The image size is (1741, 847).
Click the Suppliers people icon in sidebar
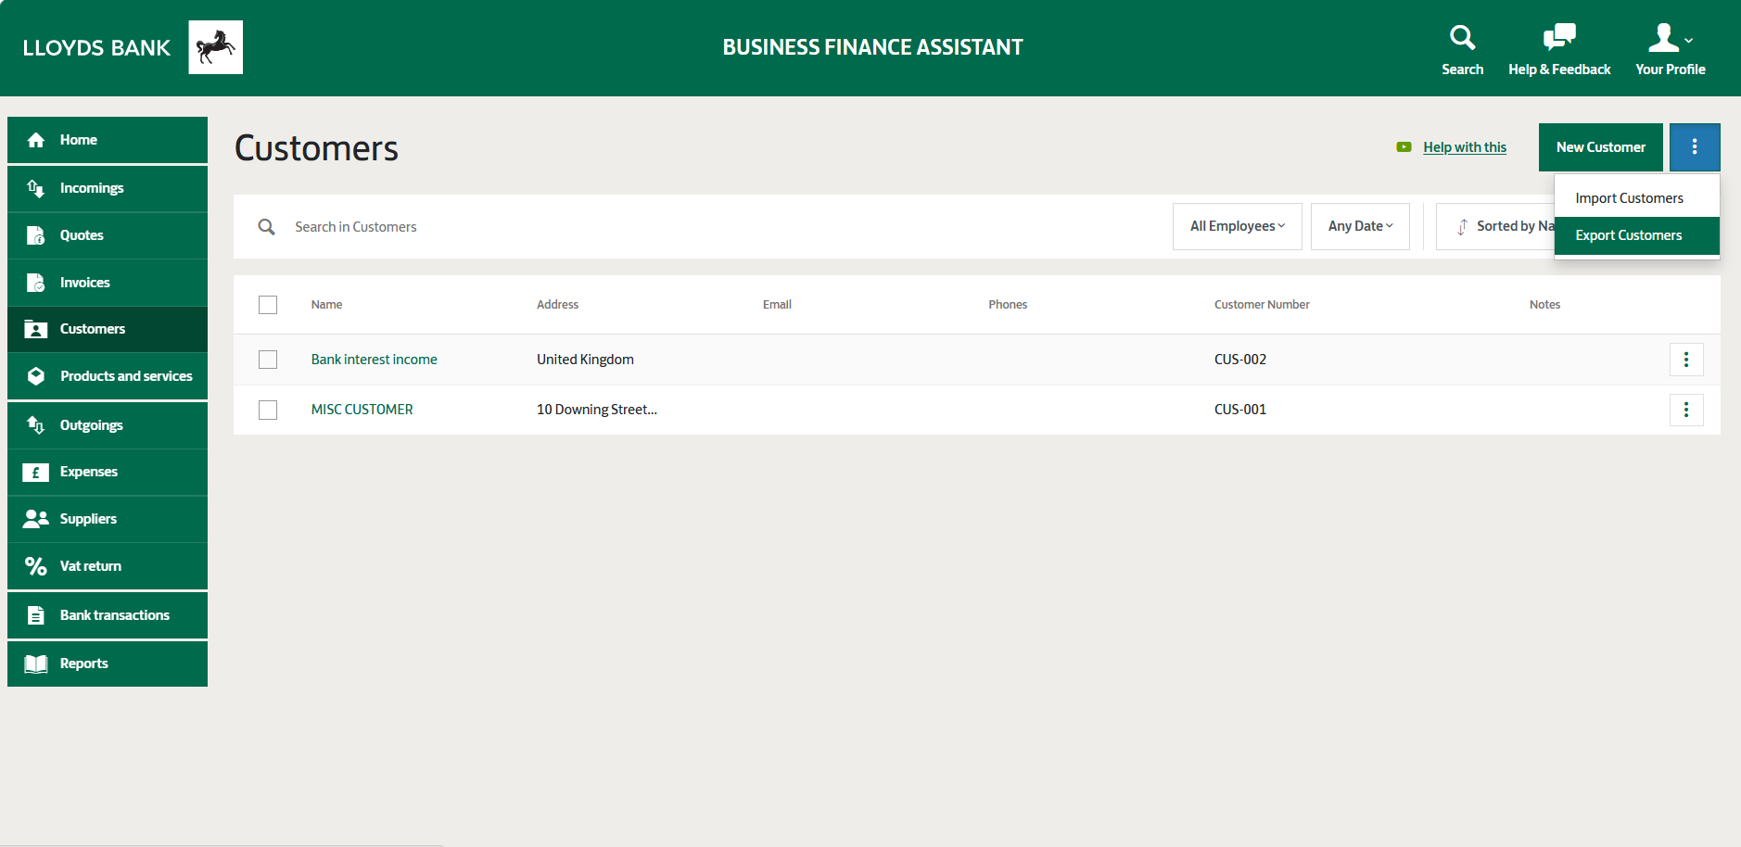point(36,519)
